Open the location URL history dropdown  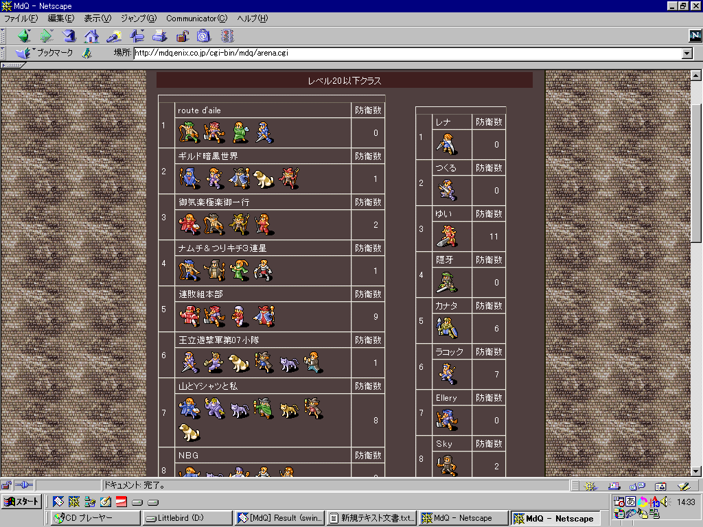coord(687,54)
